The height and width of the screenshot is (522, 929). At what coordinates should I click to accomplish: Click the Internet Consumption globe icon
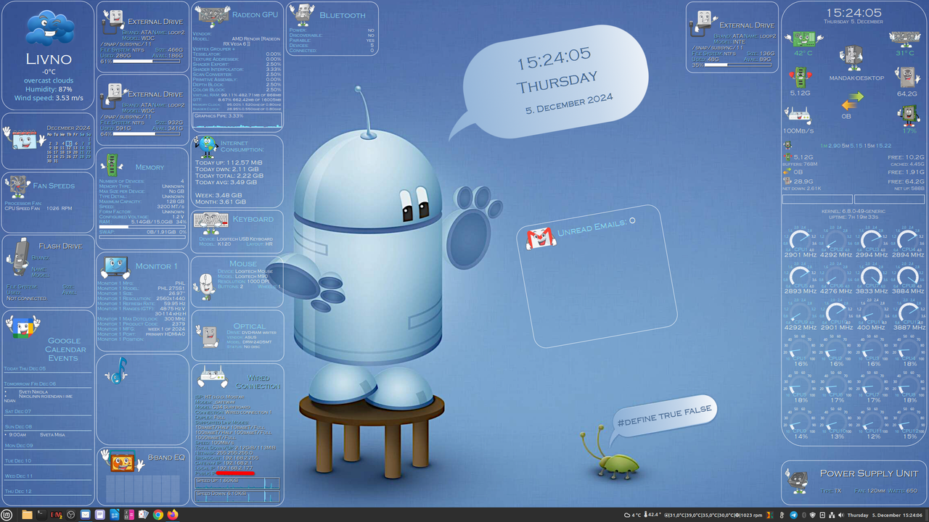coord(206,145)
